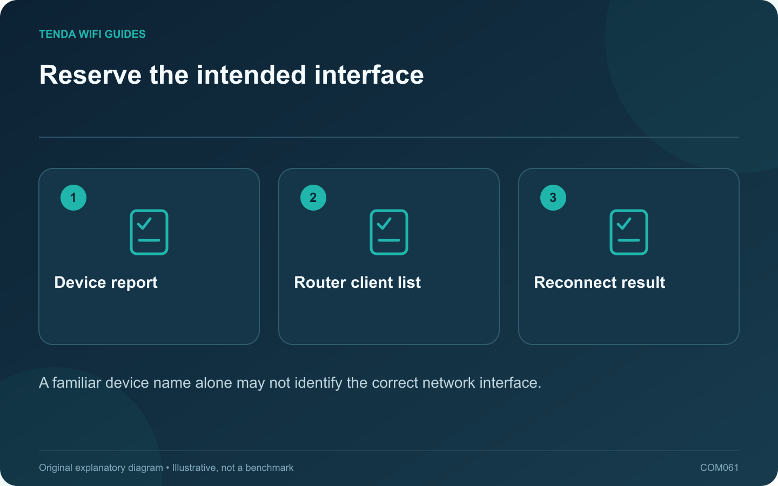Select the Device report card title
Image resolution: width=778 pixels, height=486 pixels.
click(106, 282)
